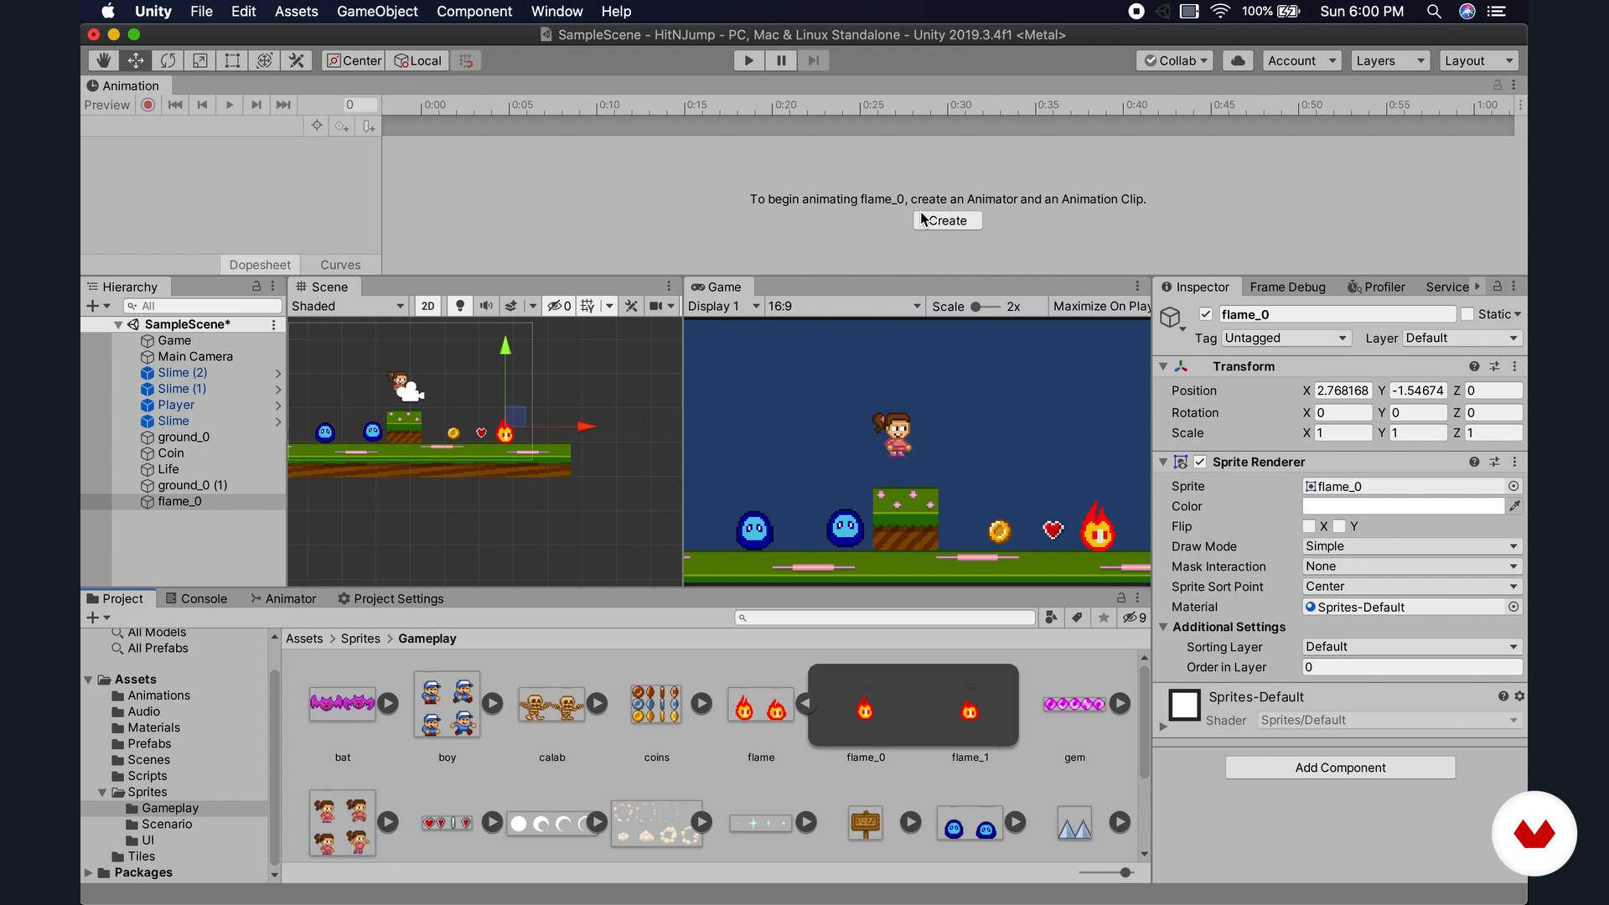
Task: Open macOS Spotlight search
Action: tap(1434, 11)
